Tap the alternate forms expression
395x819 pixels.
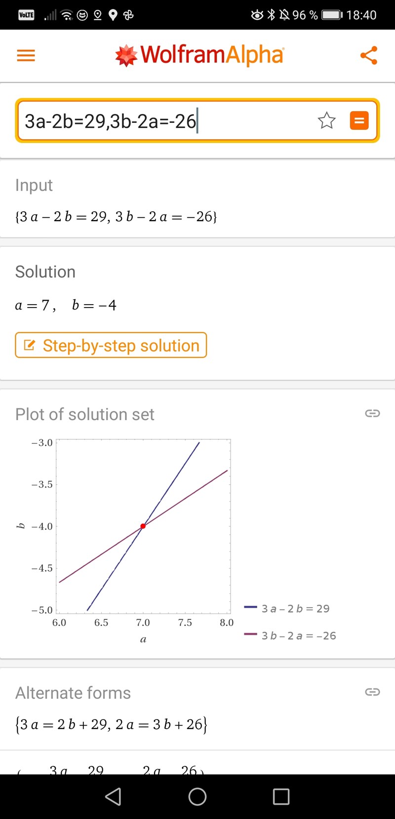tap(112, 724)
